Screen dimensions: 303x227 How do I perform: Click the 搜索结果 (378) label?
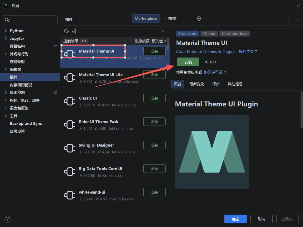[76, 41]
